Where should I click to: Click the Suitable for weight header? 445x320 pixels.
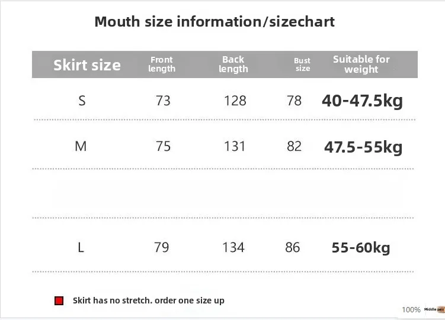pos(361,64)
